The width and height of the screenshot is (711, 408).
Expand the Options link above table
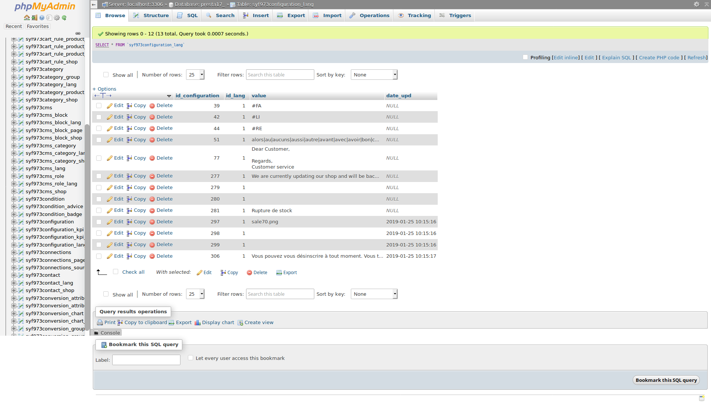pos(104,89)
